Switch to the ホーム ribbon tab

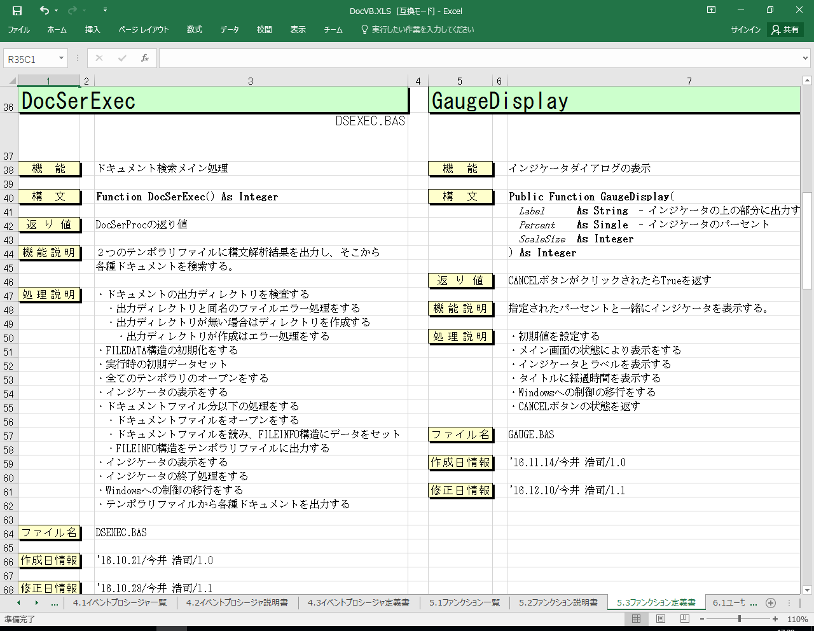click(x=57, y=30)
